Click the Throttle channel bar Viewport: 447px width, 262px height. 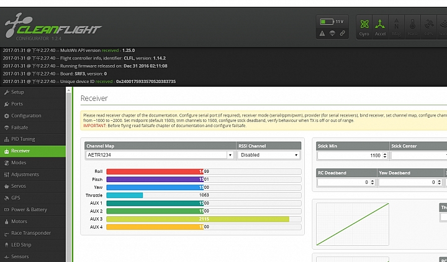[204, 195]
